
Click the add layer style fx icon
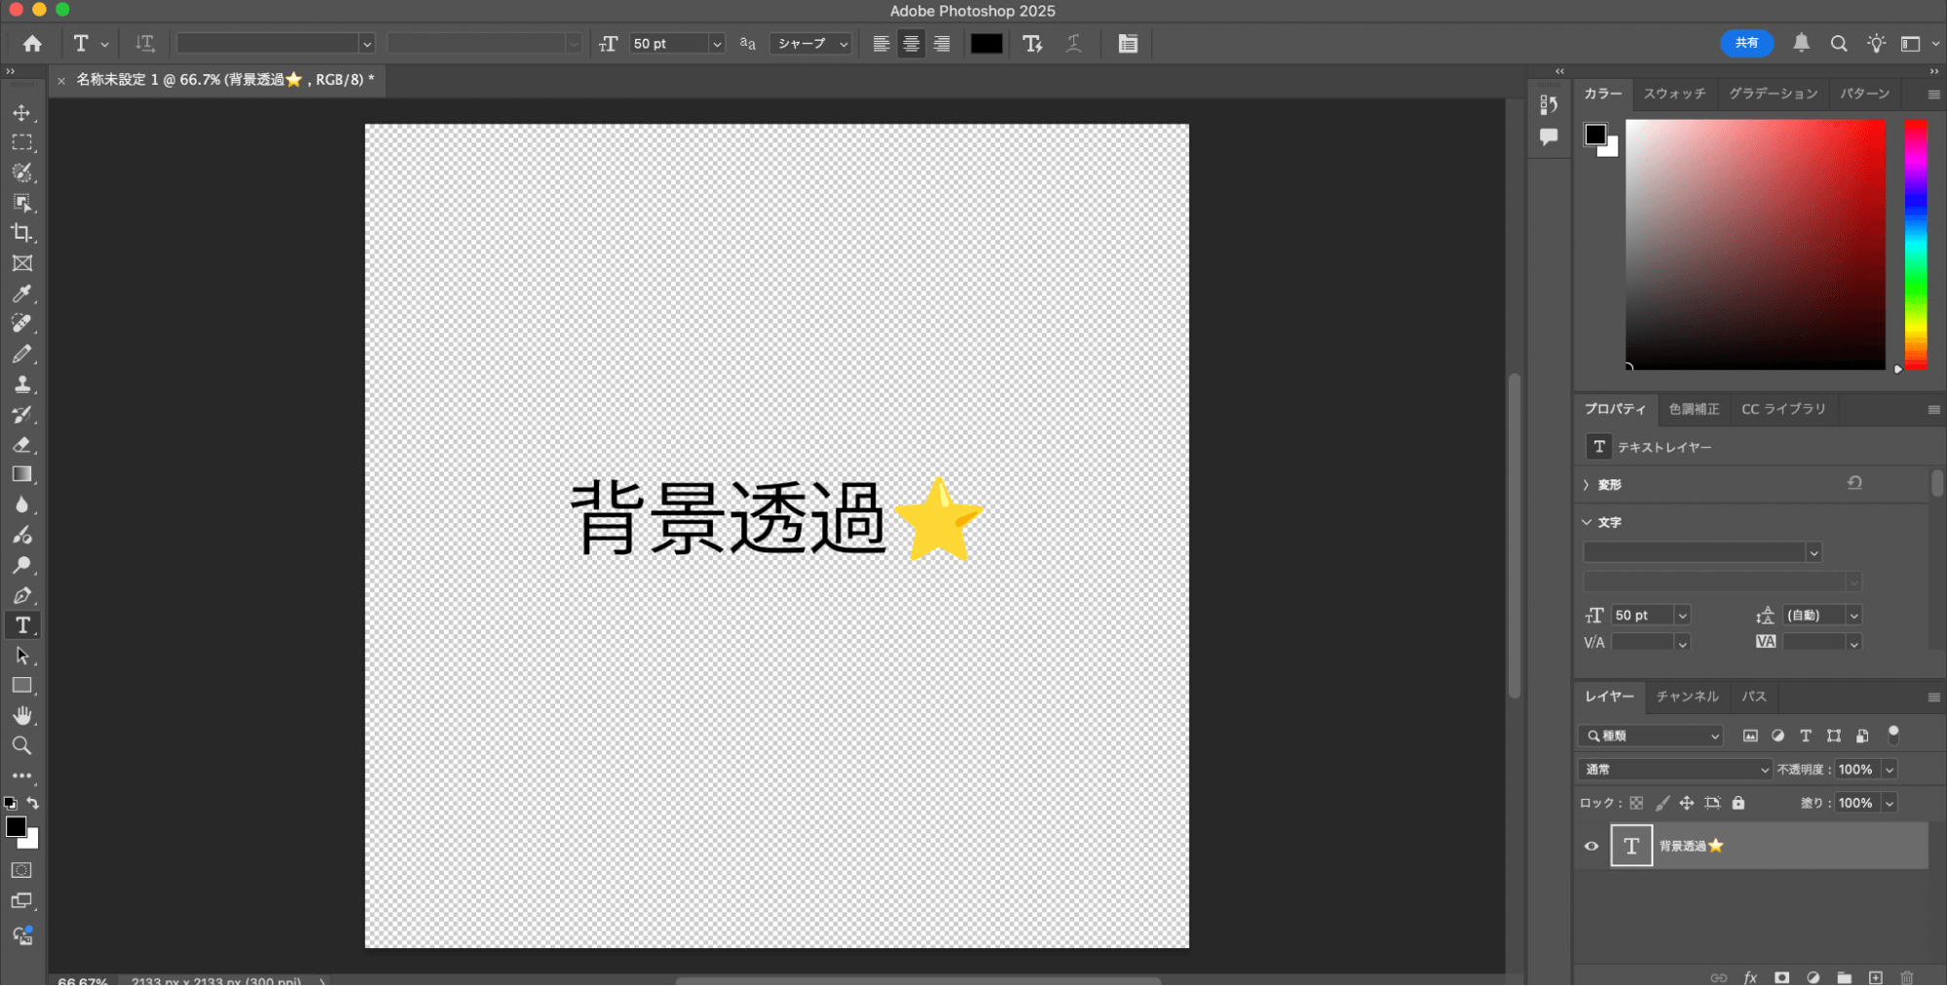pyautogui.click(x=1750, y=977)
